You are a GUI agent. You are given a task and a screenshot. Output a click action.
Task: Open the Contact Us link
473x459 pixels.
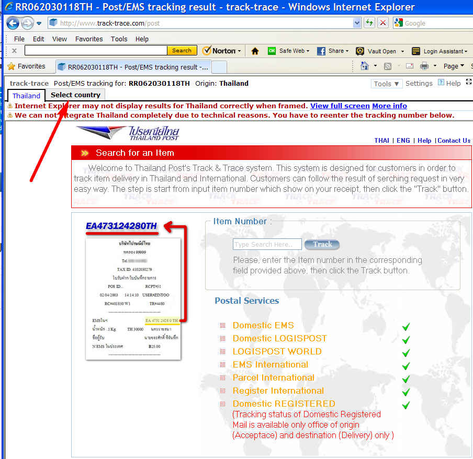pyautogui.click(x=454, y=141)
